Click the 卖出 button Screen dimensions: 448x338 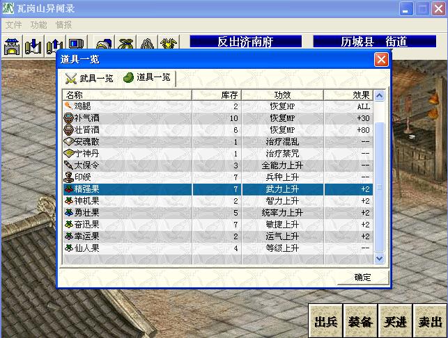(x=430, y=321)
